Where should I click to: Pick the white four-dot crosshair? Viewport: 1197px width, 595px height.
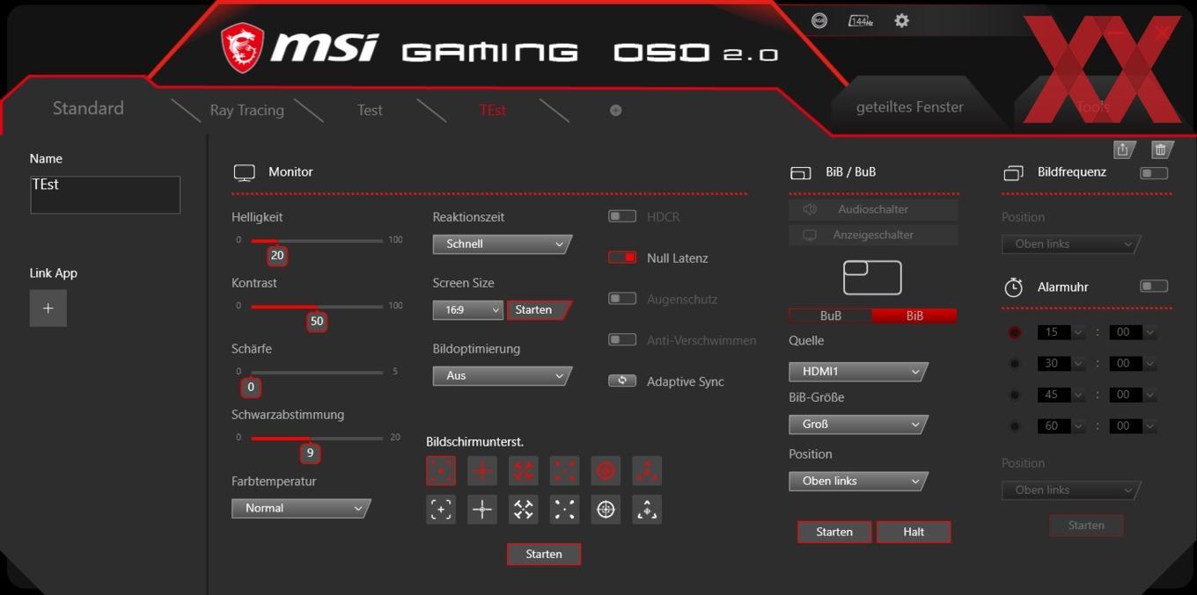(564, 509)
